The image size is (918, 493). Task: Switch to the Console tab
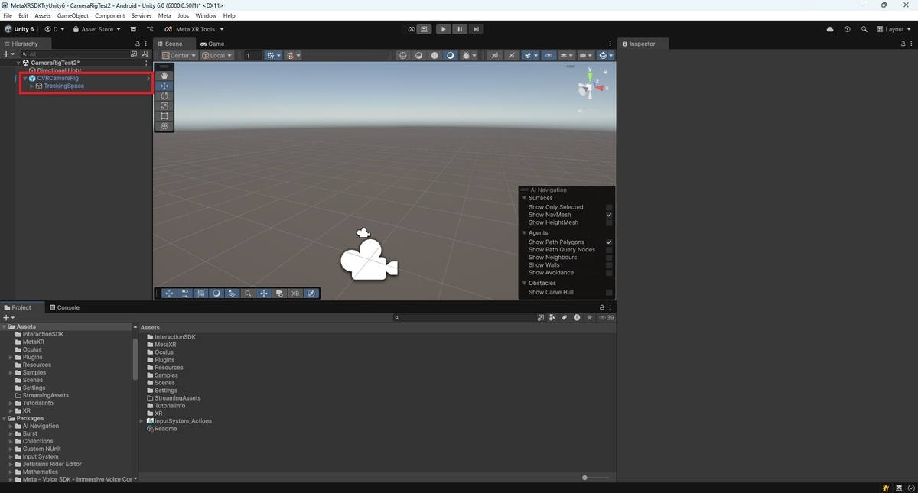64,307
